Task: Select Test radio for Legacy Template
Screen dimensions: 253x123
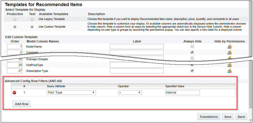Action: (x=32, y=19)
